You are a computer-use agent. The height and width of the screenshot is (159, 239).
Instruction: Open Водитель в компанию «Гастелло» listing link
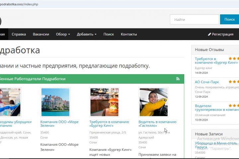click(157, 124)
